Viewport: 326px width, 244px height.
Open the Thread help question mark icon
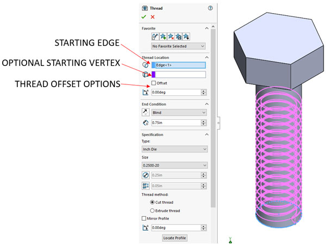click(210, 8)
